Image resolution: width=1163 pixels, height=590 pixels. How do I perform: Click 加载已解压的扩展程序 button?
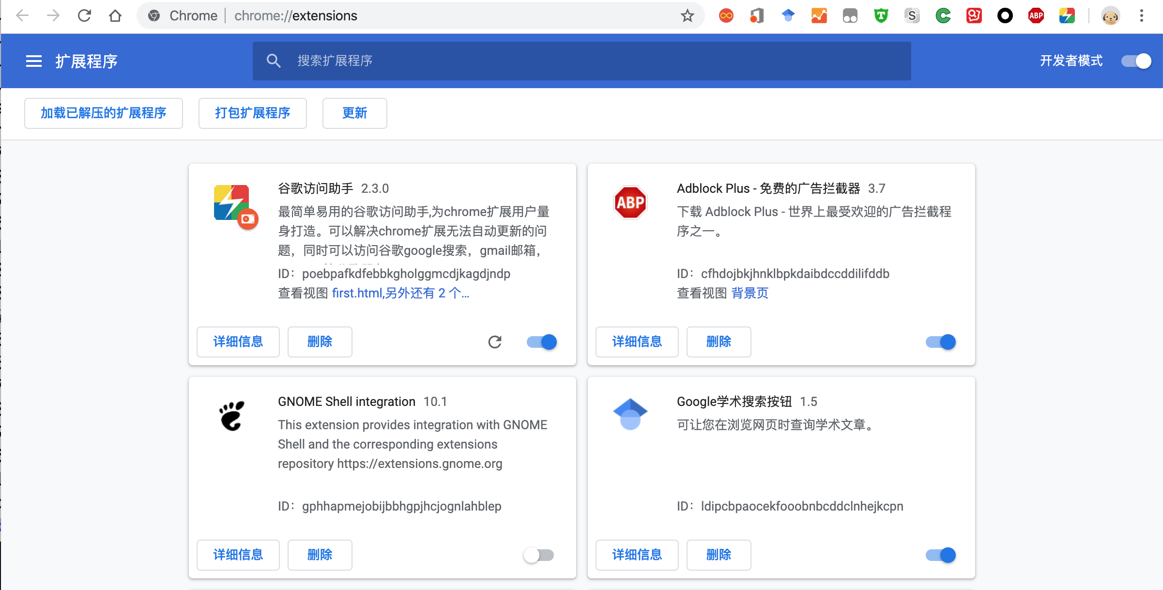tap(104, 113)
